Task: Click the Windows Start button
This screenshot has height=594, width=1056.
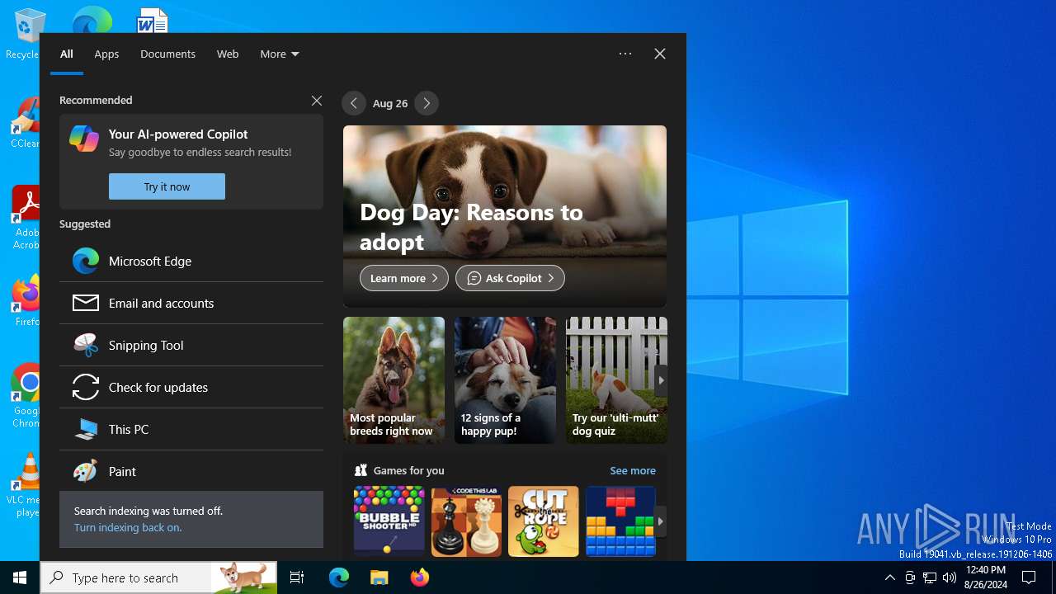Action: [20, 577]
